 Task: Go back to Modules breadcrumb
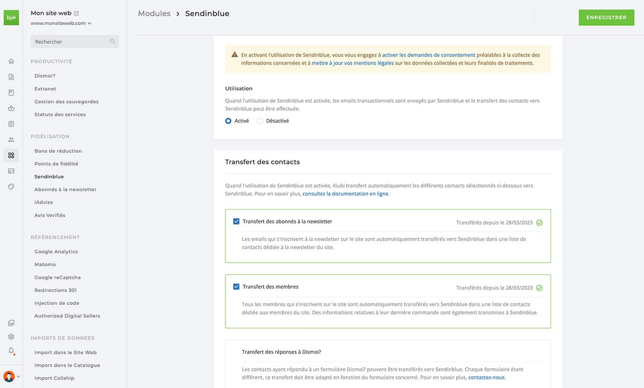click(x=154, y=14)
